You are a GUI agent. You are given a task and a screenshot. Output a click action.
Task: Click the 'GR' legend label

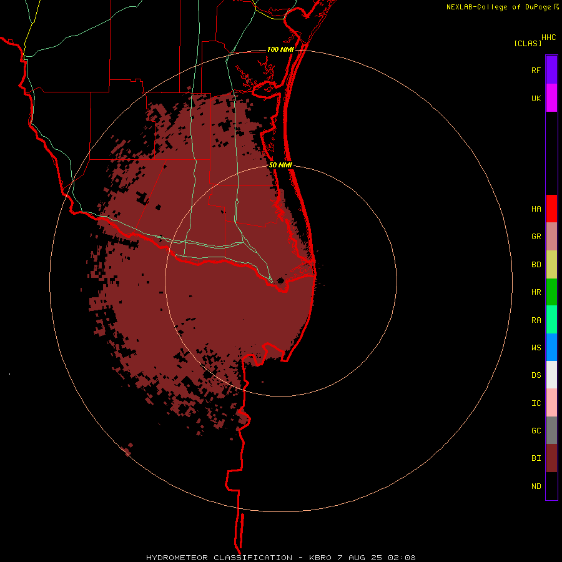pos(536,237)
